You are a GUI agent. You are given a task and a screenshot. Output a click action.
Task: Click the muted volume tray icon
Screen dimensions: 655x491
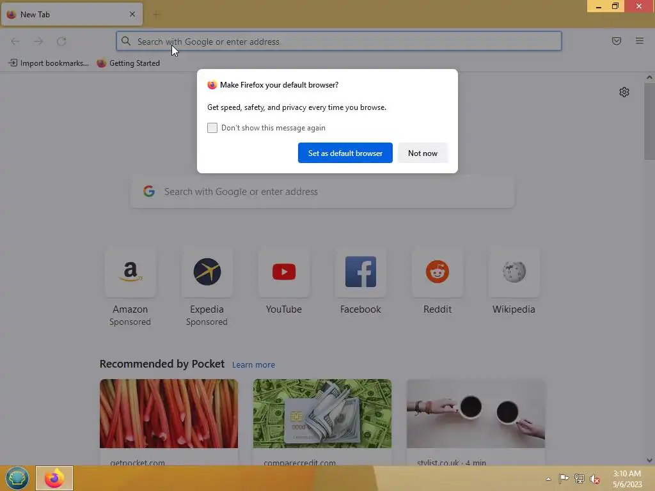click(594, 479)
